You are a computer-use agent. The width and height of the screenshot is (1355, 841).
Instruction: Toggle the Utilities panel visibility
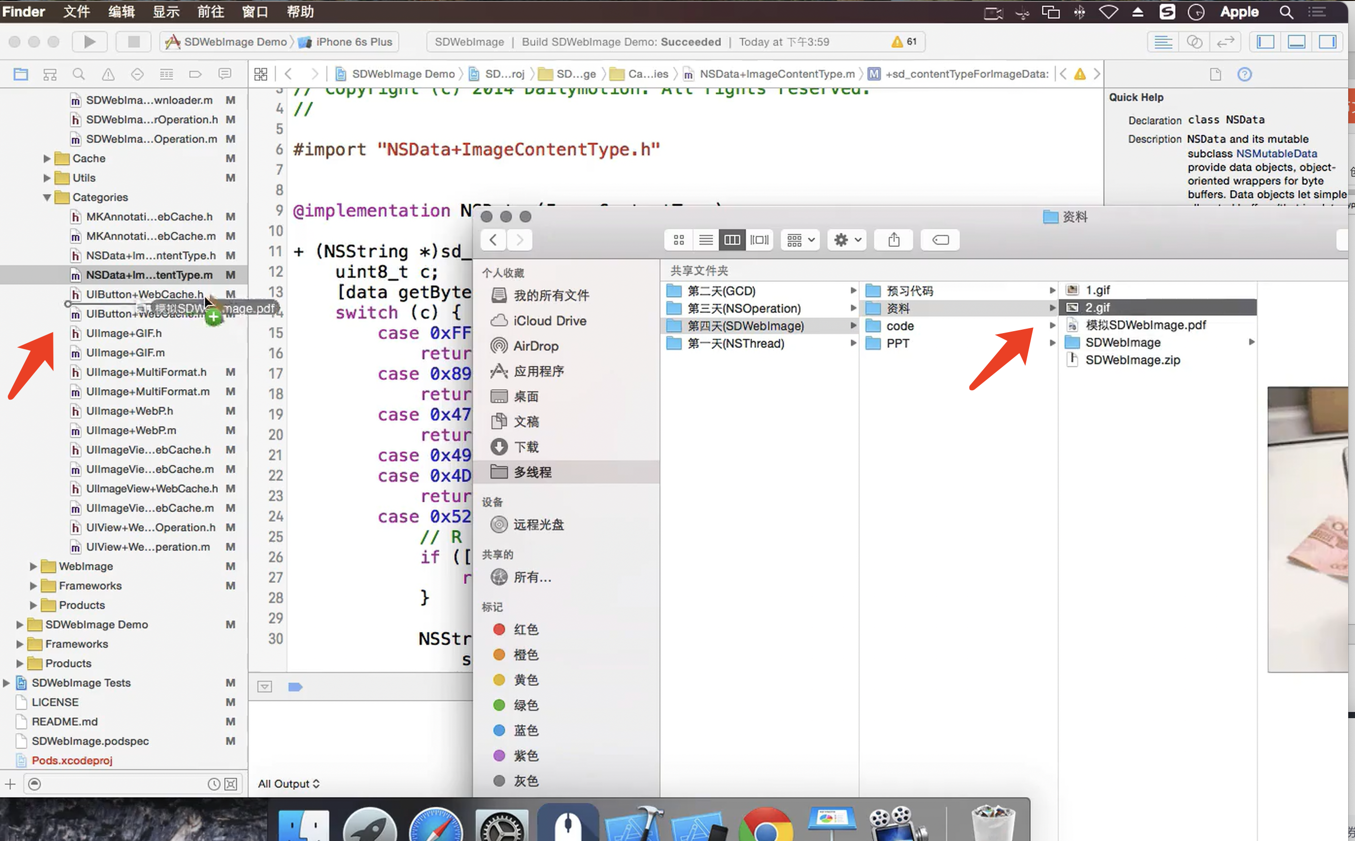click(1328, 42)
